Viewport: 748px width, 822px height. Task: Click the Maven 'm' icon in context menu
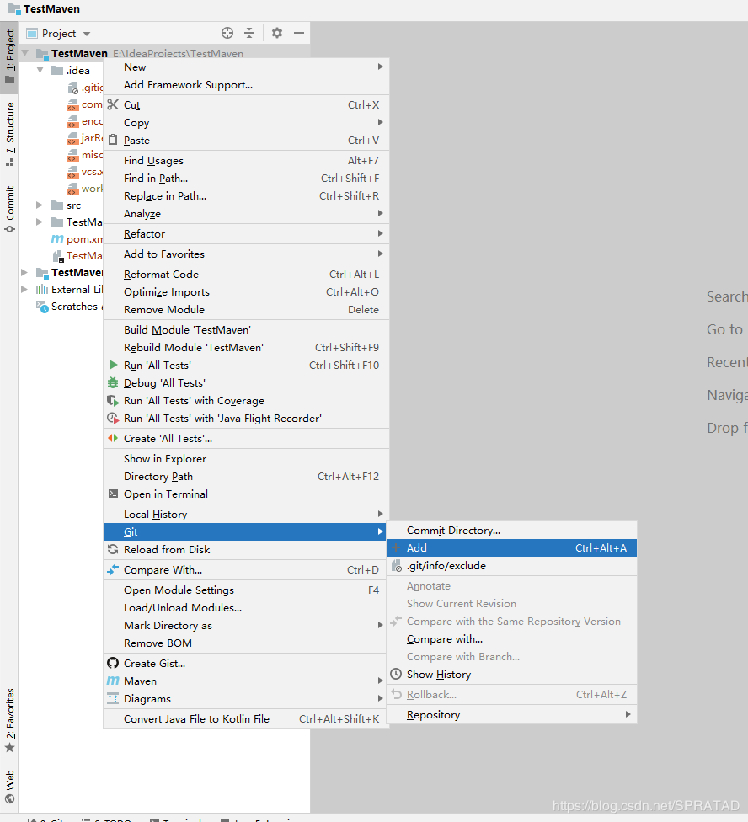point(113,681)
